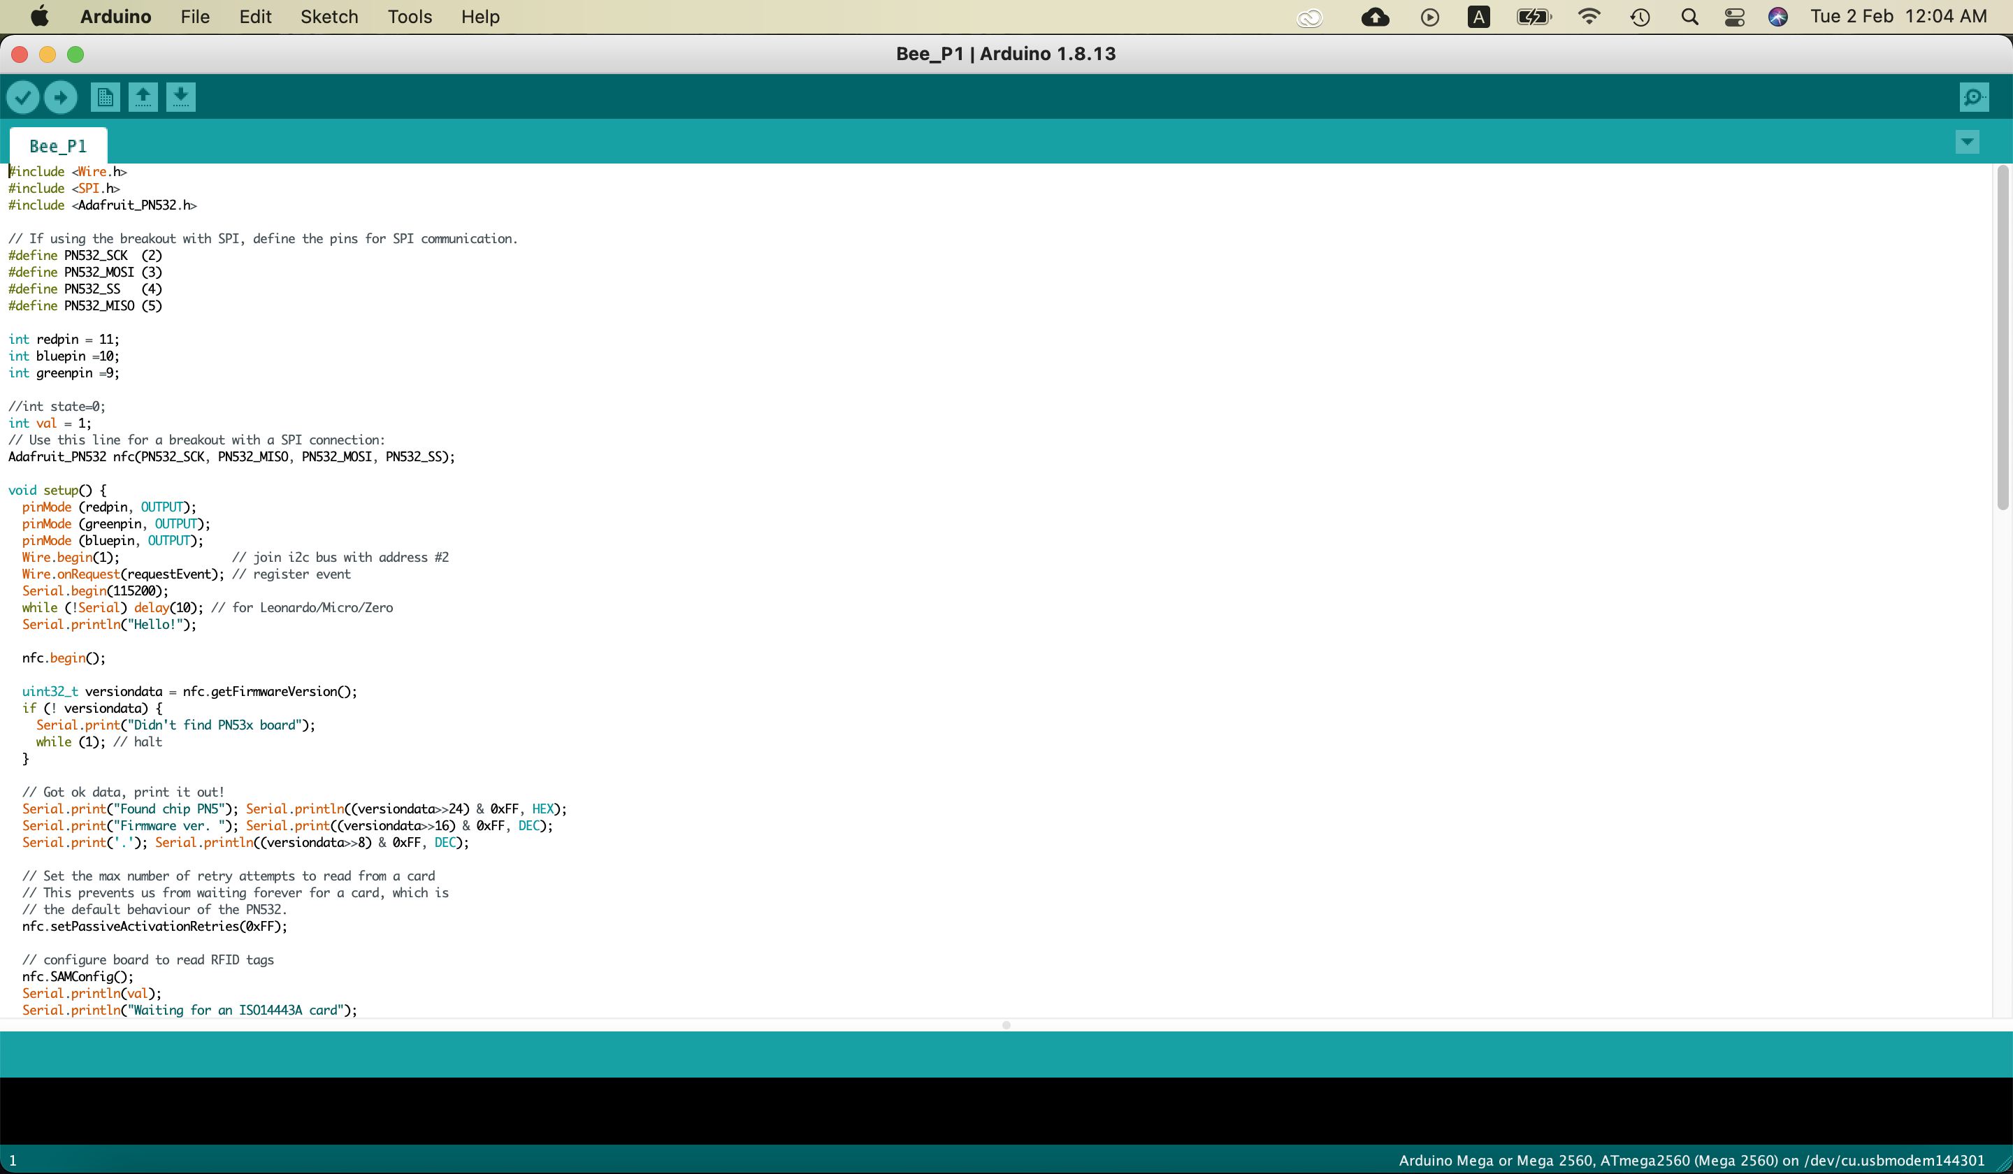Click the #define PN532_SS (4) line

pos(85,289)
